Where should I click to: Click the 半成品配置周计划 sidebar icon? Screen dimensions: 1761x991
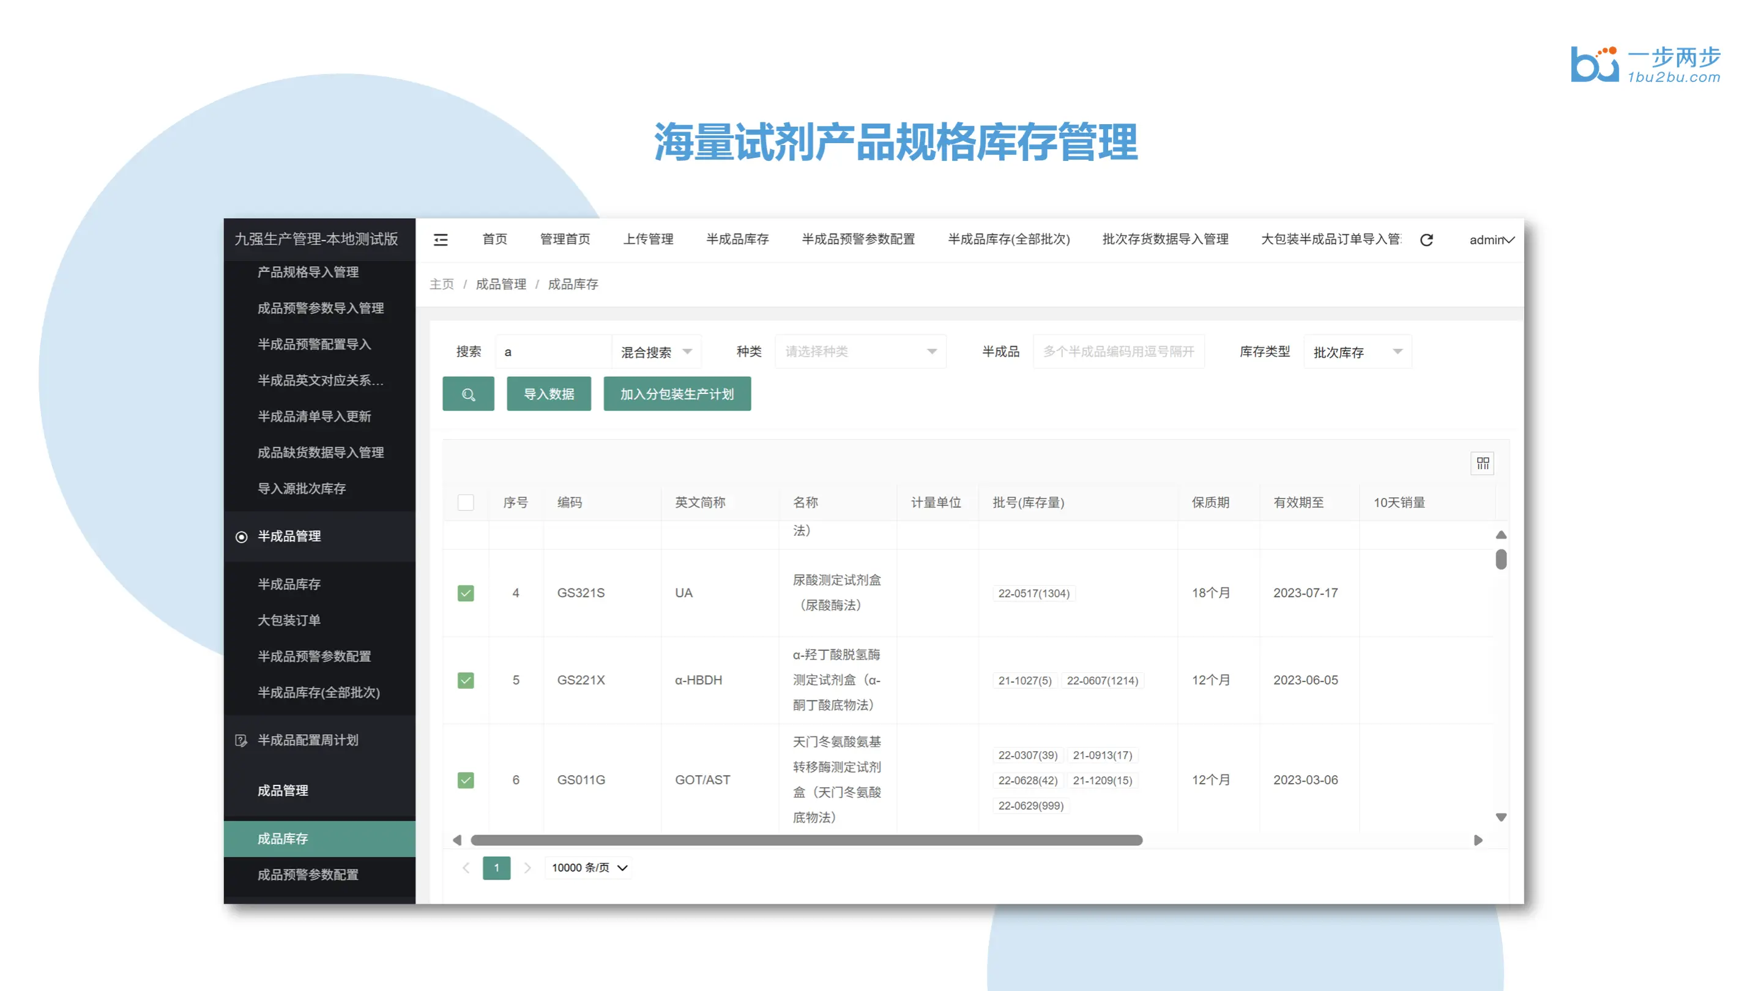pos(241,741)
